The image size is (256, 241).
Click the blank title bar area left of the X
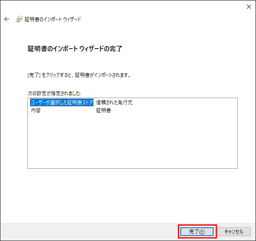(x=125, y=6)
